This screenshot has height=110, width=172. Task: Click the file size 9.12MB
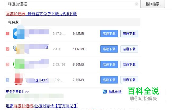click(78, 33)
